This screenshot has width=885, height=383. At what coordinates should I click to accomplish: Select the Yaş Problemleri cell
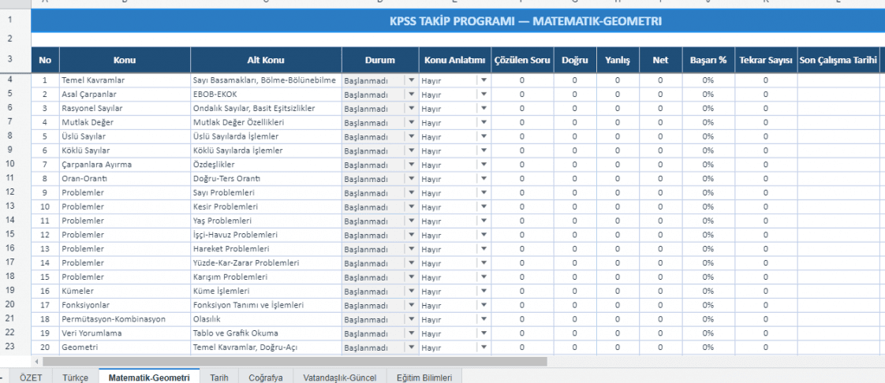pyautogui.click(x=266, y=221)
